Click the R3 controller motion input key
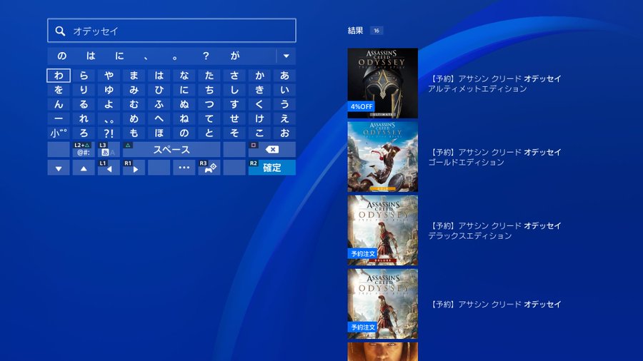This screenshot has width=643, height=361. [209, 168]
